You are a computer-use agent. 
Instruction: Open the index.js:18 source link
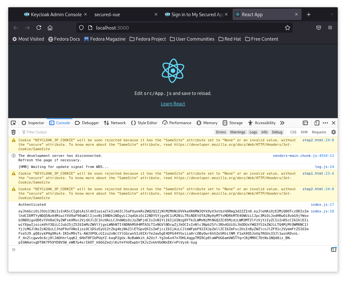[322, 211]
